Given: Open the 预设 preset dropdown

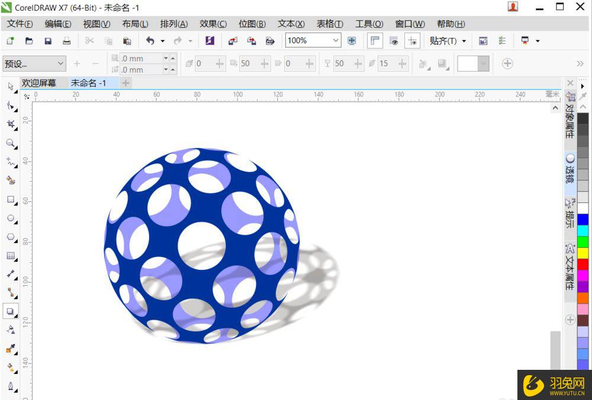Looking at the screenshot, I should pos(33,63).
